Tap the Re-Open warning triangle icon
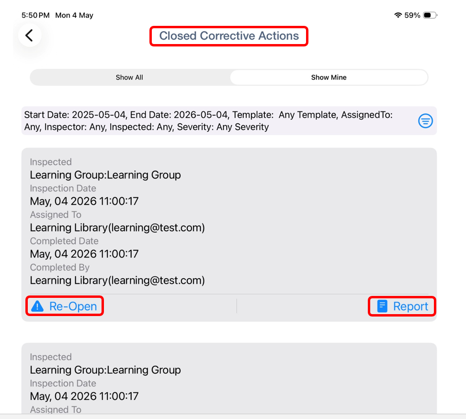Image resolution: width=466 pixels, height=419 pixels. 37,306
